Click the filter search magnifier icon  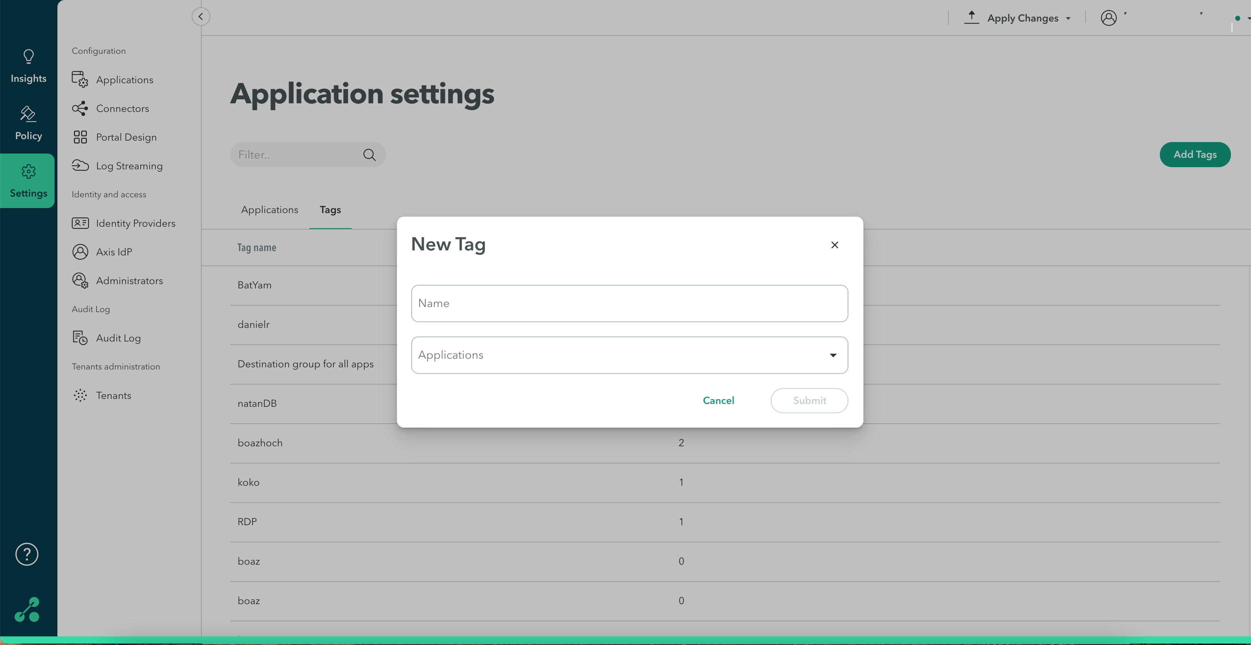tap(369, 155)
